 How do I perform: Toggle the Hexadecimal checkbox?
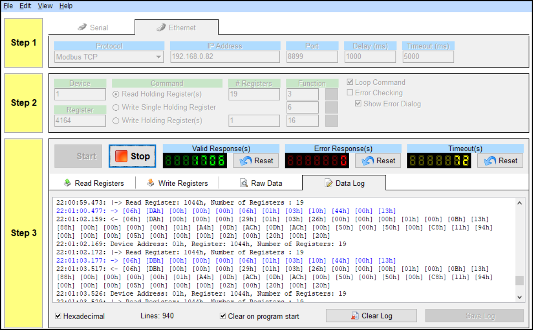(58, 316)
